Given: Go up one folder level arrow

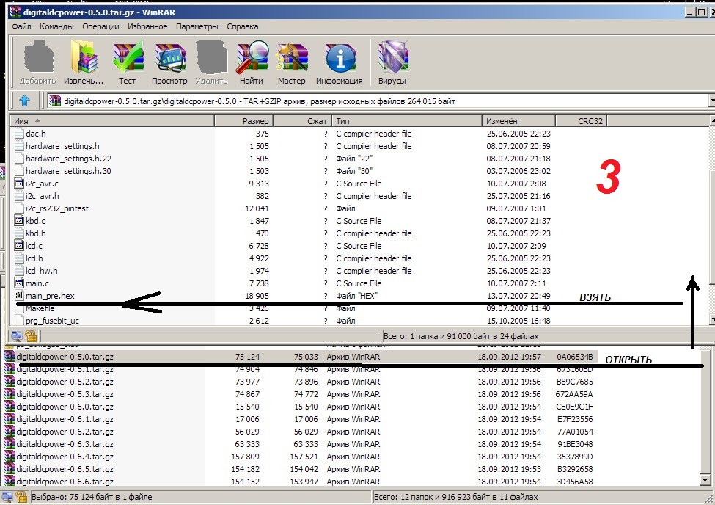Looking at the screenshot, I should 25,101.
